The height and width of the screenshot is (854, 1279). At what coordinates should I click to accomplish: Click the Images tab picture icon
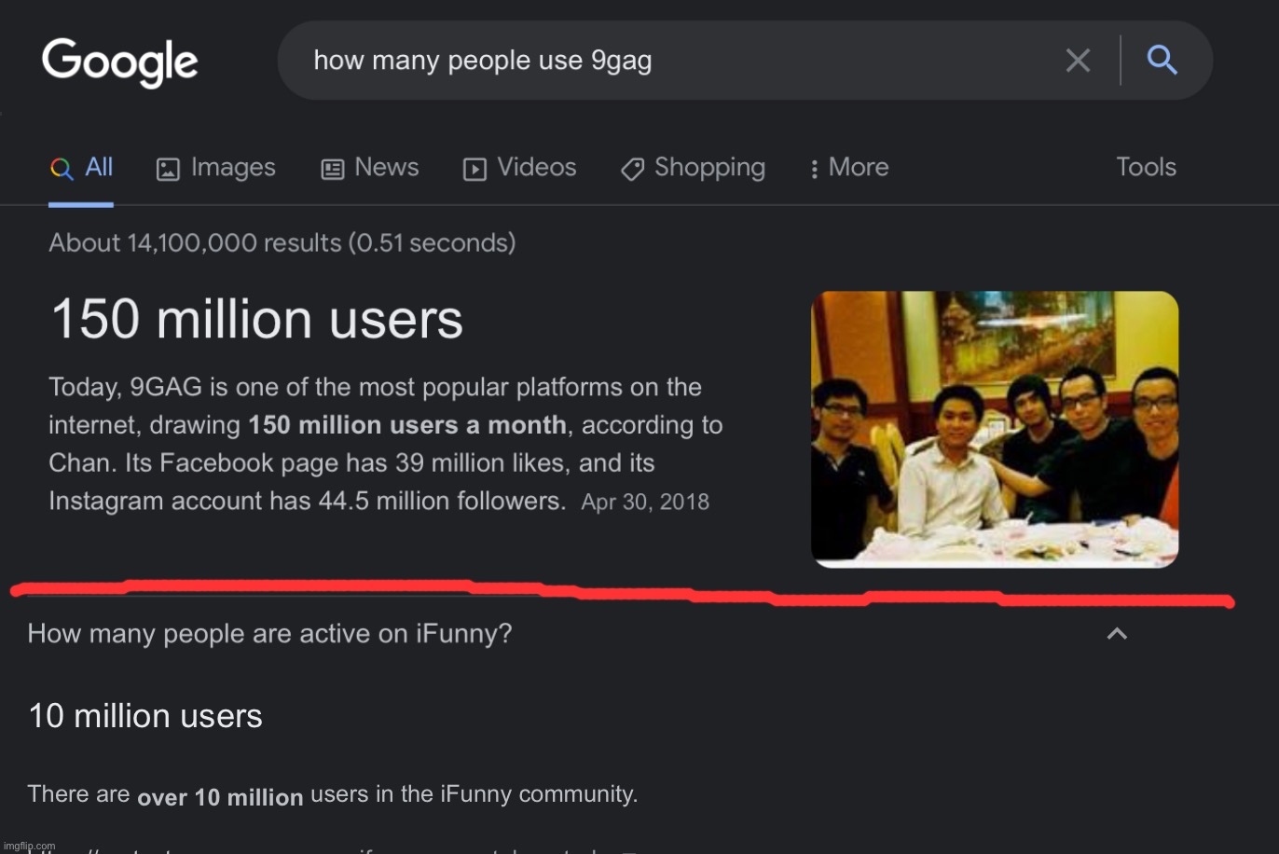[168, 169]
